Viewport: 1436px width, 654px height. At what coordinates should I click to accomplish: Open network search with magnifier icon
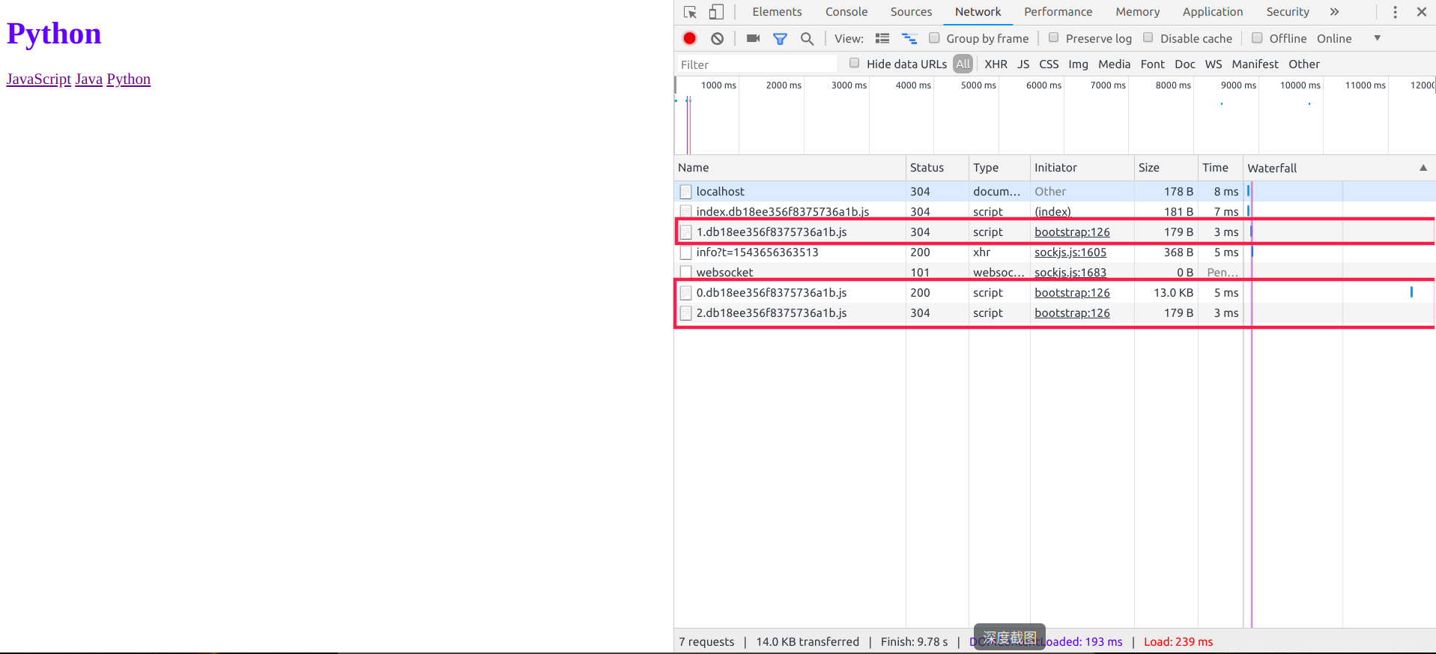(807, 38)
